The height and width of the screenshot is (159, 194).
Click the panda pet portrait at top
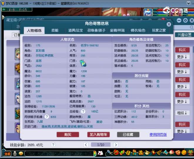(x=148, y=12)
